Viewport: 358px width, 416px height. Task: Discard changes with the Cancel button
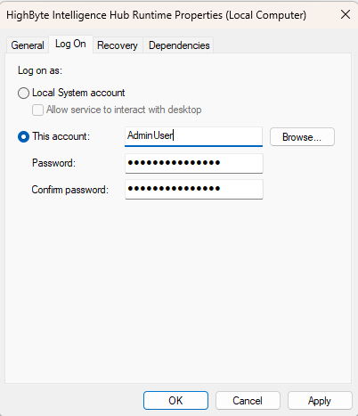click(x=248, y=401)
